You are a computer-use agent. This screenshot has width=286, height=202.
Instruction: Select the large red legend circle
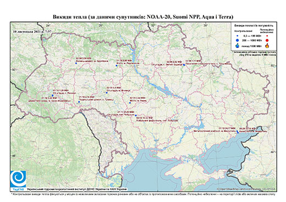pyautogui.click(x=267, y=40)
